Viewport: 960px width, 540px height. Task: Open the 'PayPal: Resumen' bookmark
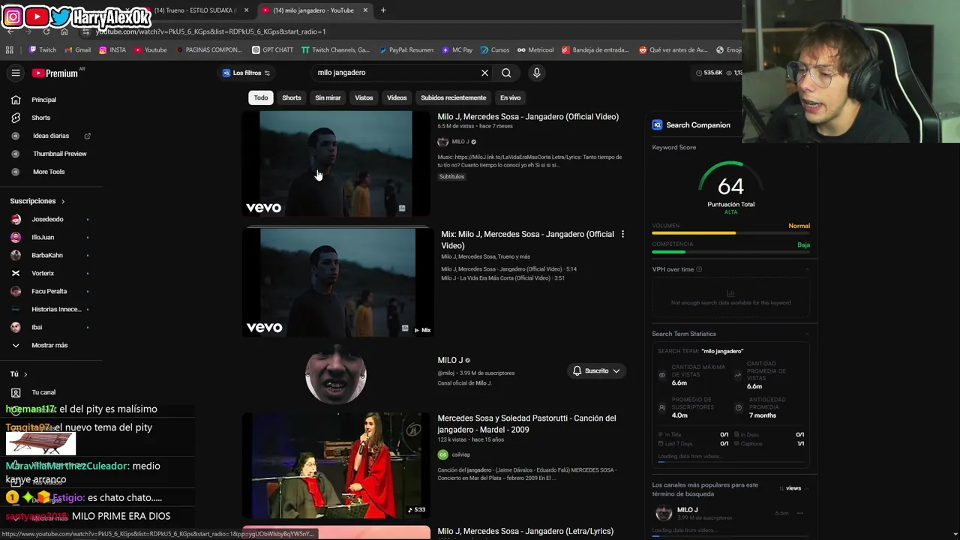coord(406,50)
